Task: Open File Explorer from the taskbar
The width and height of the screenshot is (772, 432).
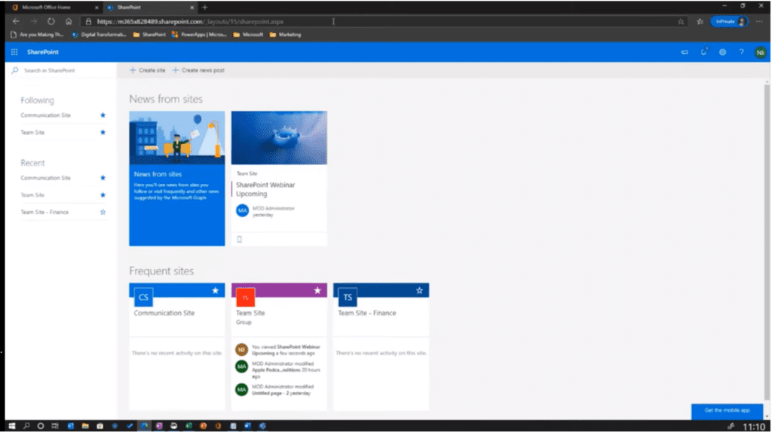Action: (x=85, y=426)
